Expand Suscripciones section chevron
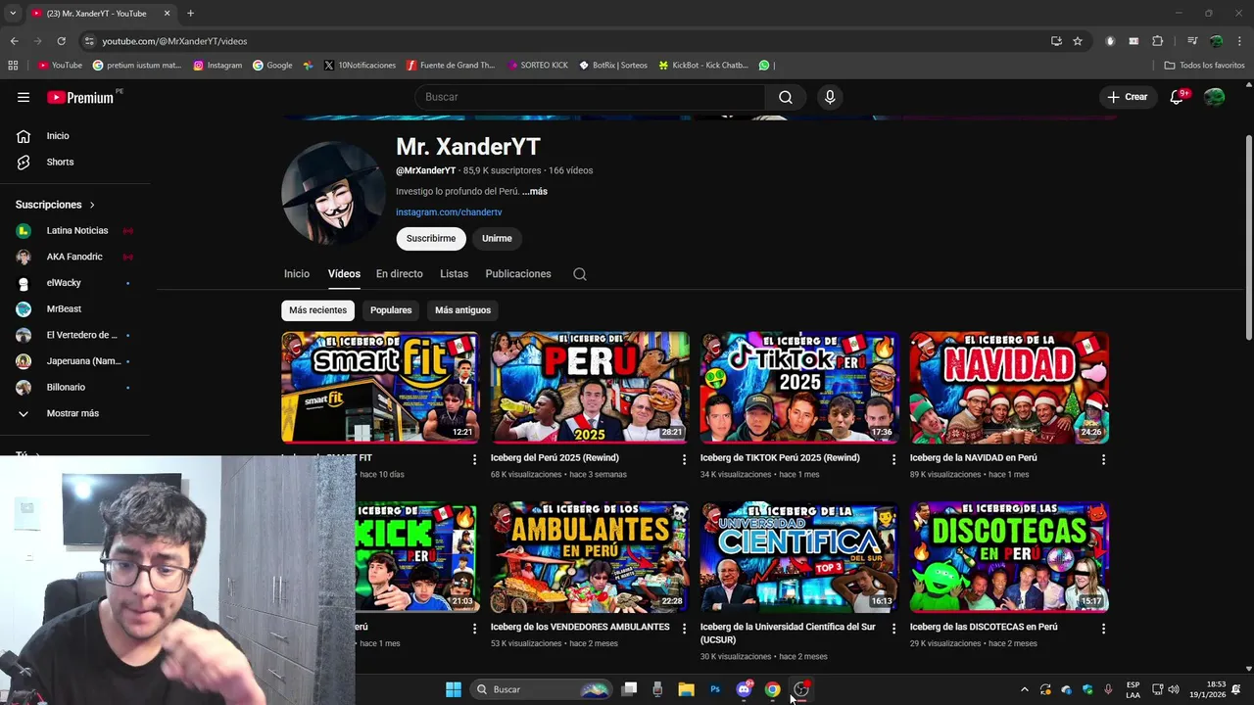The image size is (1254, 705). (92, 205)
